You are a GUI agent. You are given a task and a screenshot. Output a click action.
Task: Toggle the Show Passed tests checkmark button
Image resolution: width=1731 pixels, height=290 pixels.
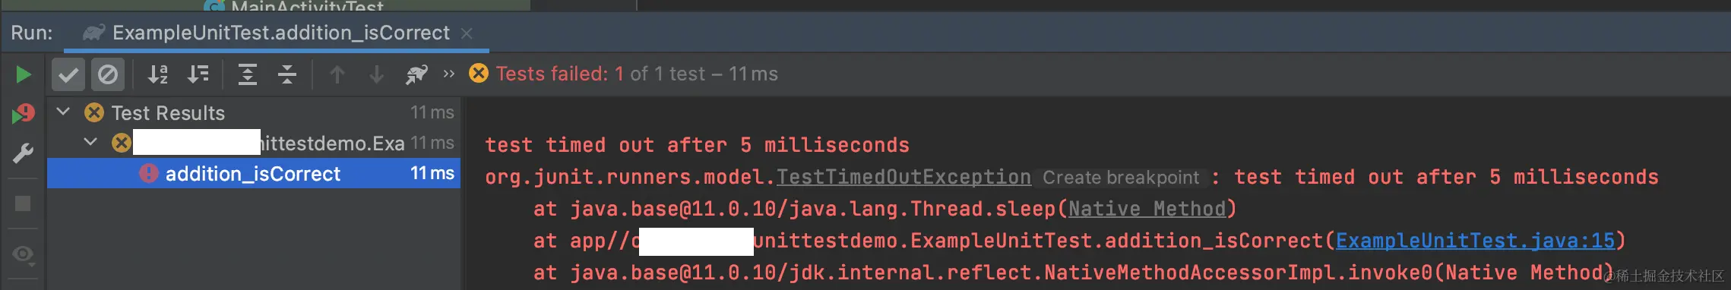click(68, 74)
